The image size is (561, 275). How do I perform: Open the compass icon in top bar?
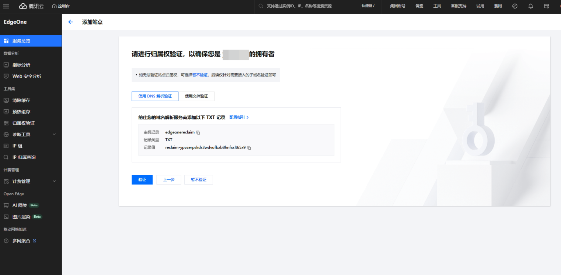pyautogui.click(x=515, y=6)
